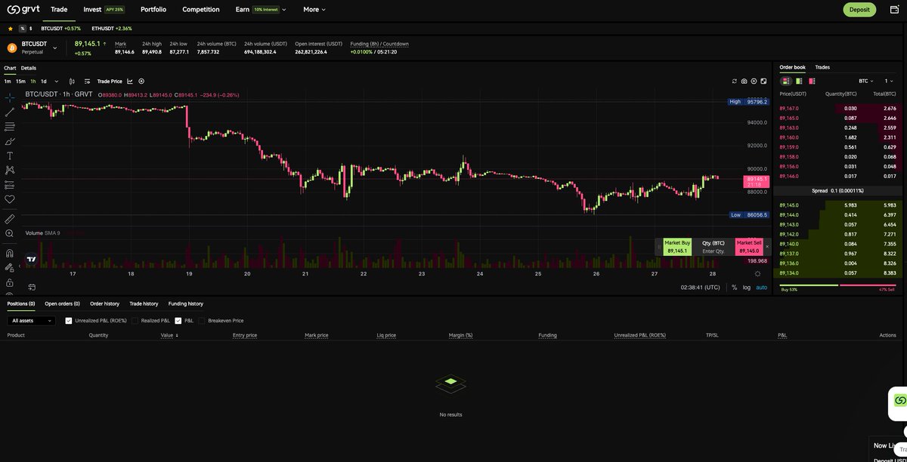Select the 1d timeframe
Viewport: 907px width, 462px height.
44,81
